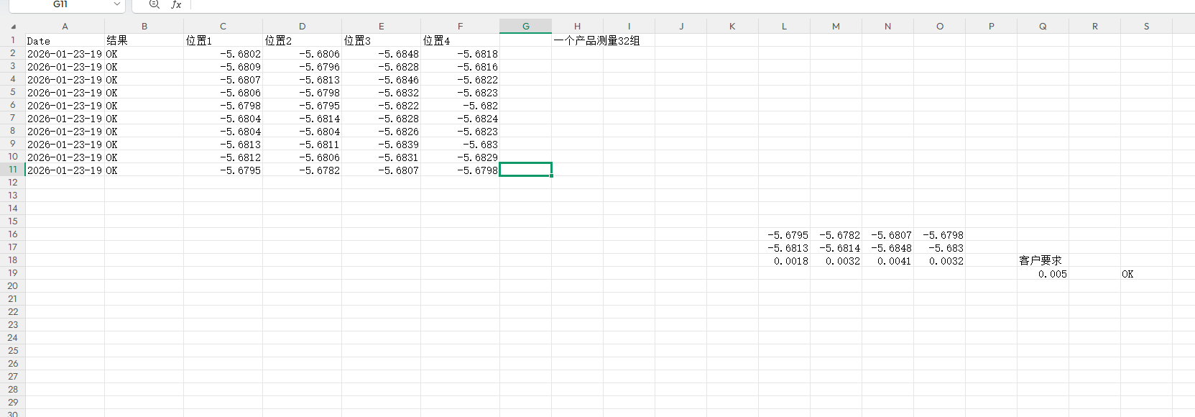Viewport: 1195px width, 417px height.
Task: Click the date cell in row 5
Action: [x=65, y=93]
